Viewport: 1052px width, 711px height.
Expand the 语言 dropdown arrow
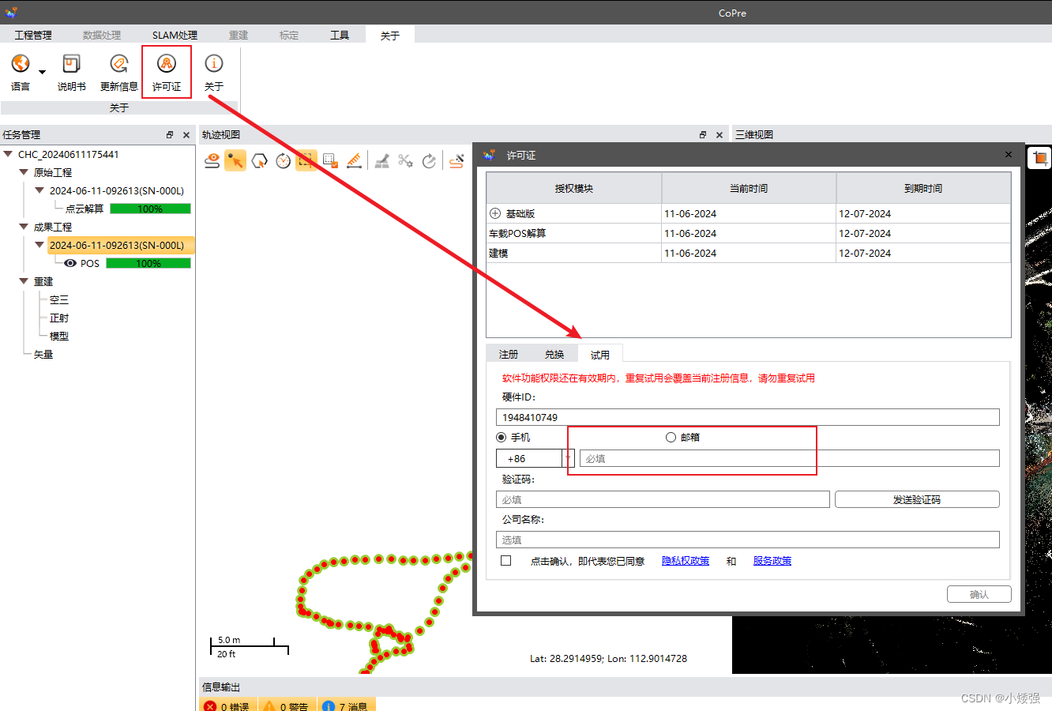click(43, 72)
